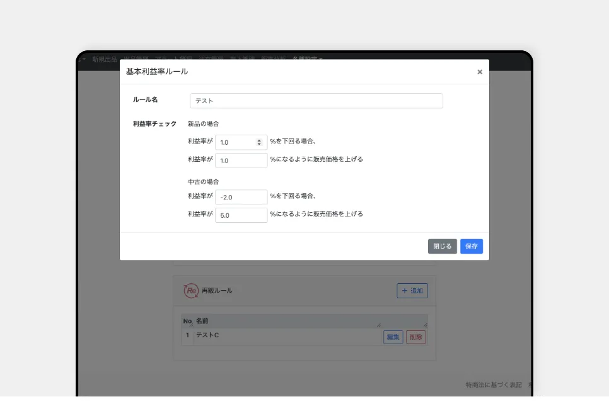Edit the テストC rule via 編集
609x404 pixels.
[x=393, y=337]
